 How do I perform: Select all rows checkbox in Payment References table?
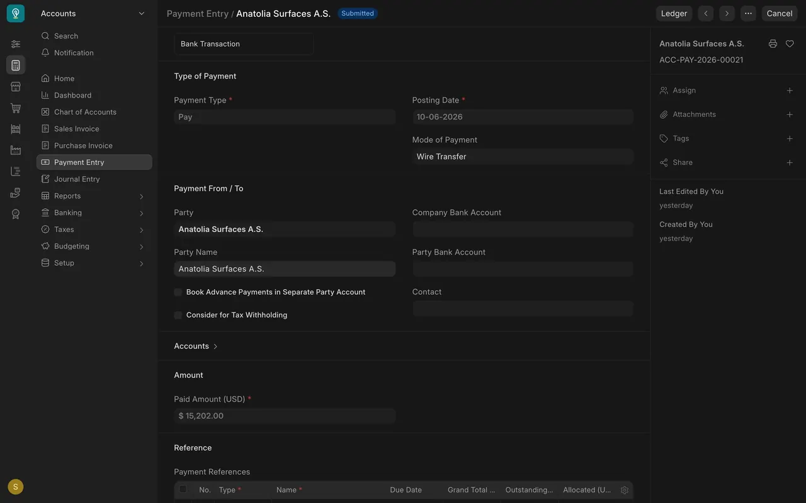183,489
